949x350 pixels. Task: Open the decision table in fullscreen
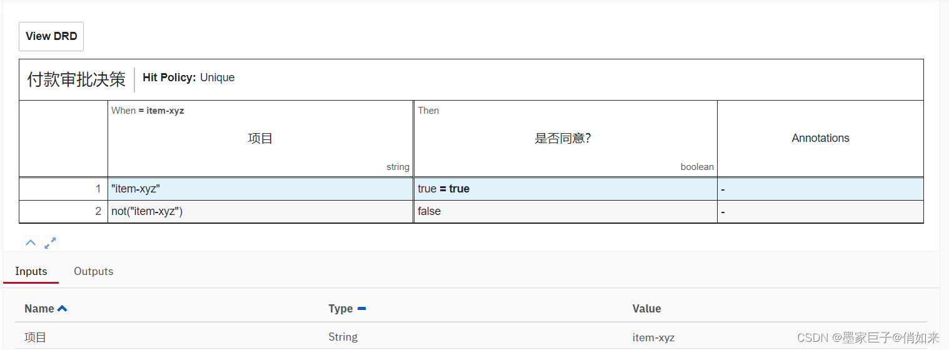(50, 243)
